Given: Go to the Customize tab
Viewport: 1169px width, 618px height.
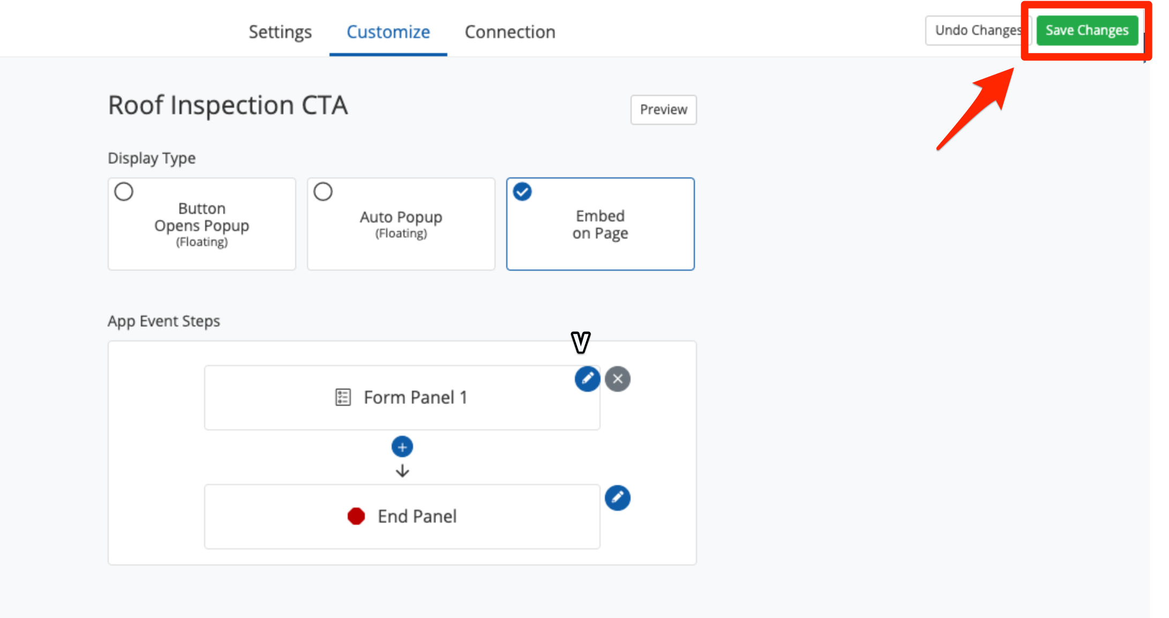Looking at the screenshot, I should click(x=388, y=32).
